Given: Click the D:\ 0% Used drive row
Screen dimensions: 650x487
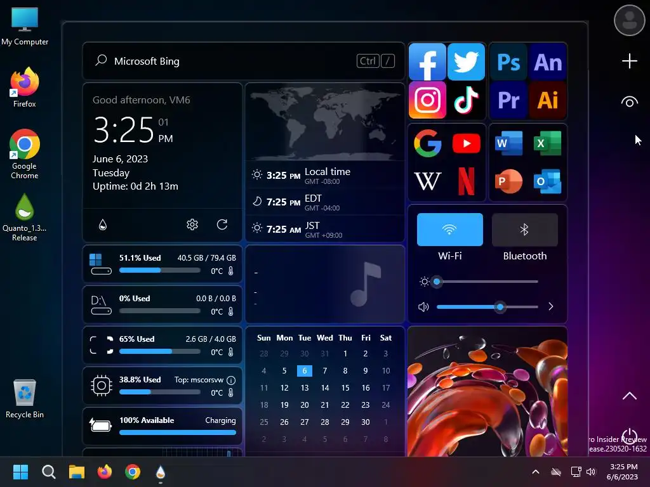Looking at the screenshot, I should click(x=162, y=304).
